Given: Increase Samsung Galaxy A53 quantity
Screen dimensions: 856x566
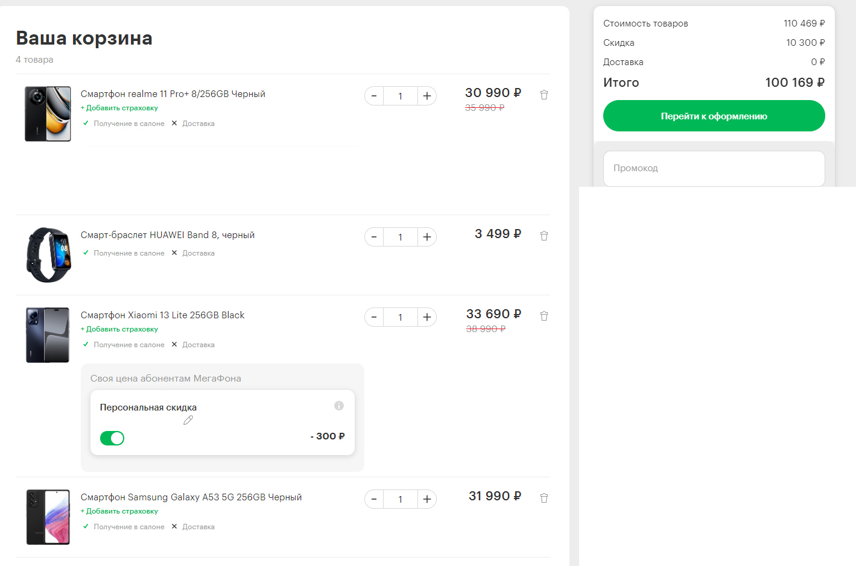Looking at the screenshot, I should 427,499.
